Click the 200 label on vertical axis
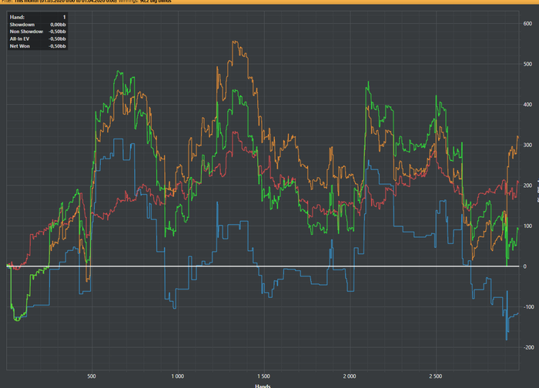 (x=527, y=186)
